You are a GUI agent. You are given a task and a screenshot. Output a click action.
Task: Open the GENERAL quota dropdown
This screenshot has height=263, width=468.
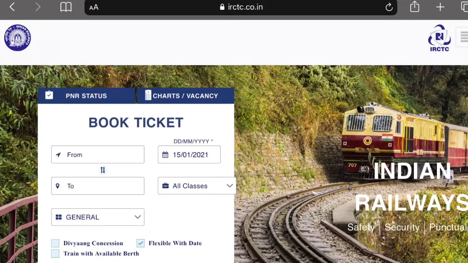(x=98, y=217)
